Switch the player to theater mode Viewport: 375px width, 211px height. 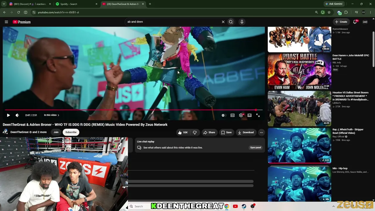pyautogui.click(x=249, y=115)
